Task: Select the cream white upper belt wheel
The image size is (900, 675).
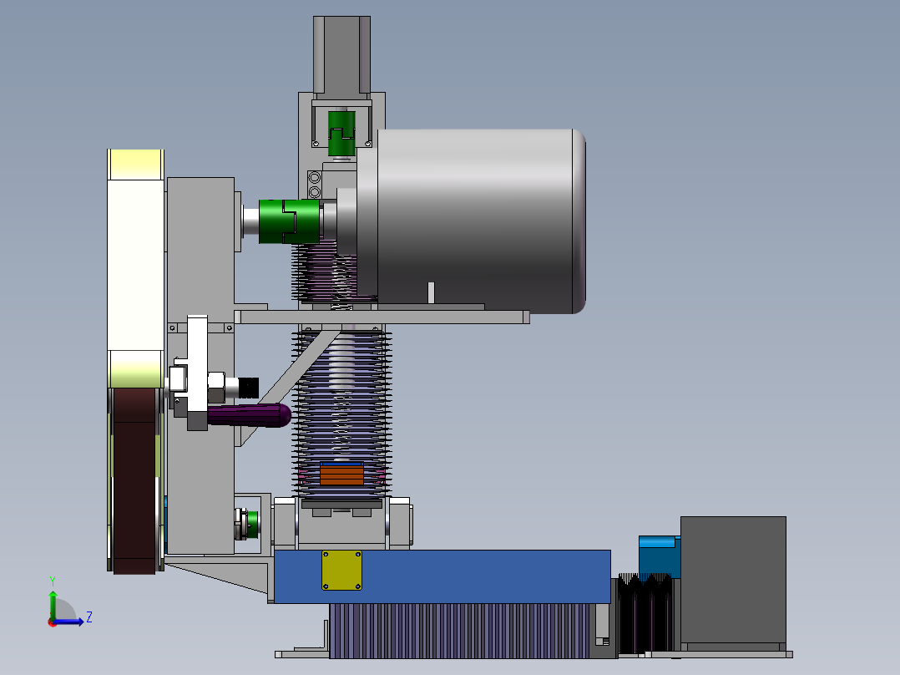Action: click(x=135, y=268)
